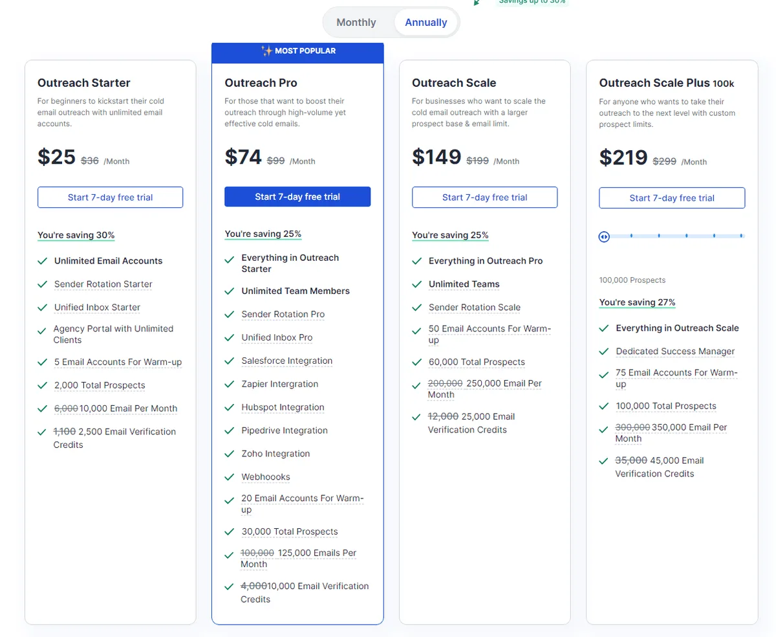
Task: Click the sparkle icon on MOST POPULAR banner
Action: point(265,50)
